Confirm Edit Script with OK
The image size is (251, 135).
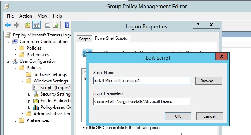pyautogui.click(x=178, y=116)
